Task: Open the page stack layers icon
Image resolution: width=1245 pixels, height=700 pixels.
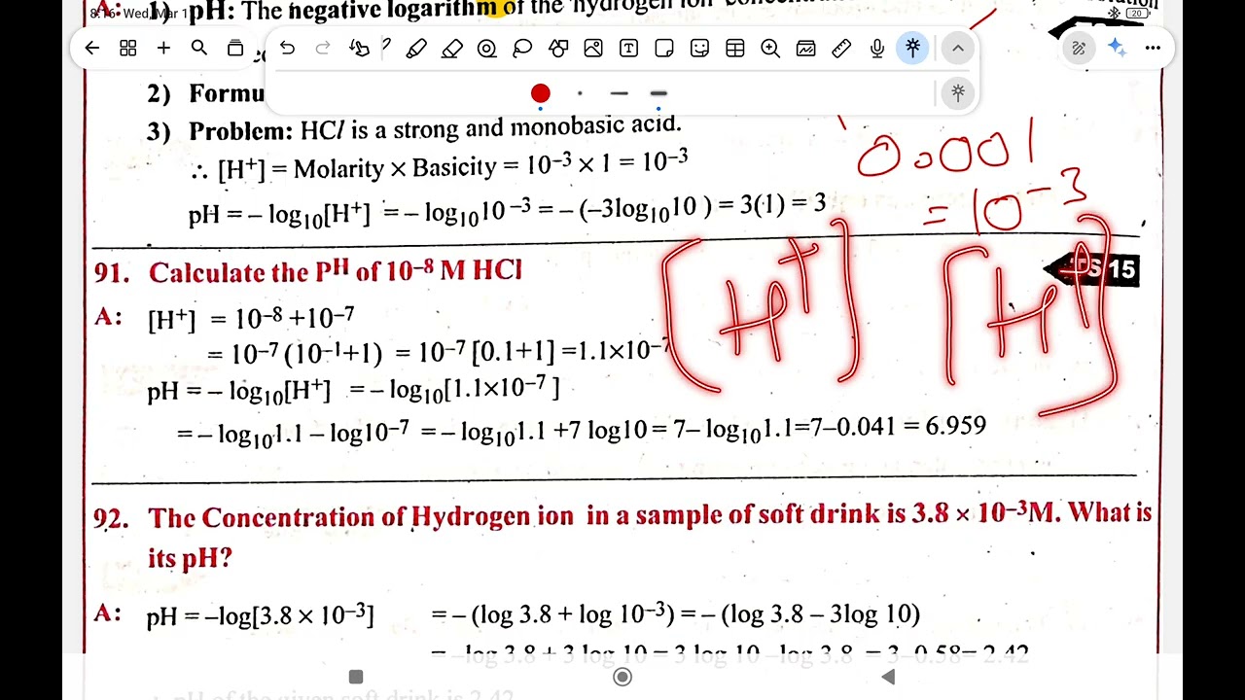Action: coord(235,48)
